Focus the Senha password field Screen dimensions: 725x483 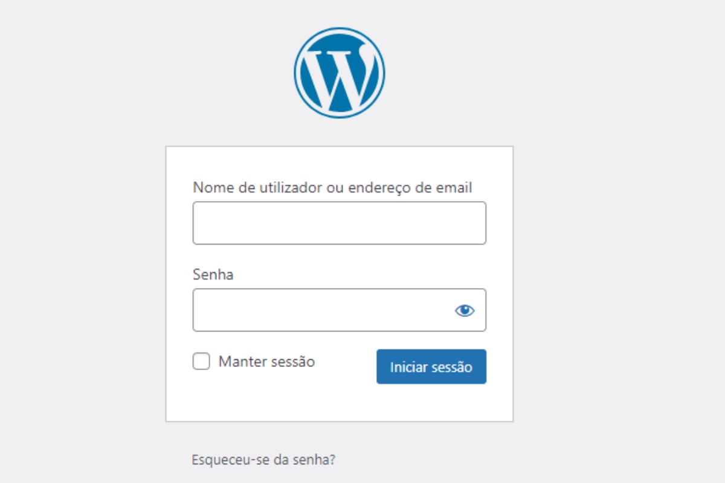click(x=314, y=310)
